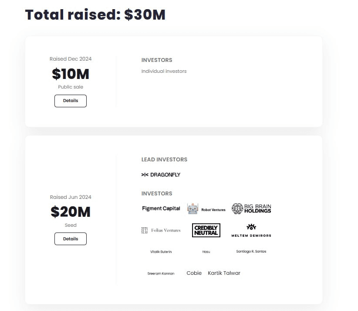Click the Individual investors text
Screen dimensions: 358x311
click(x=164, y=71)
